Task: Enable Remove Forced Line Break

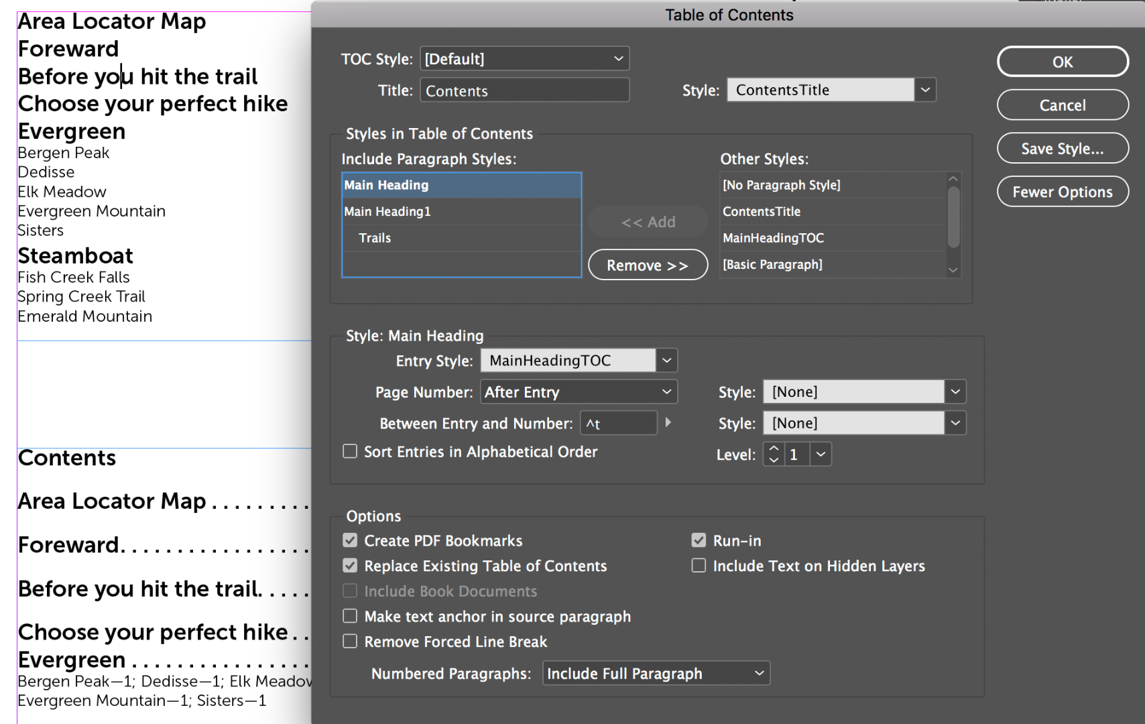Action: [x=350, y=642]
